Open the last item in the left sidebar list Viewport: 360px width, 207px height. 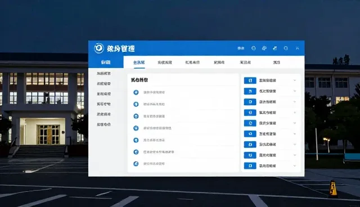tap(103, 124)
